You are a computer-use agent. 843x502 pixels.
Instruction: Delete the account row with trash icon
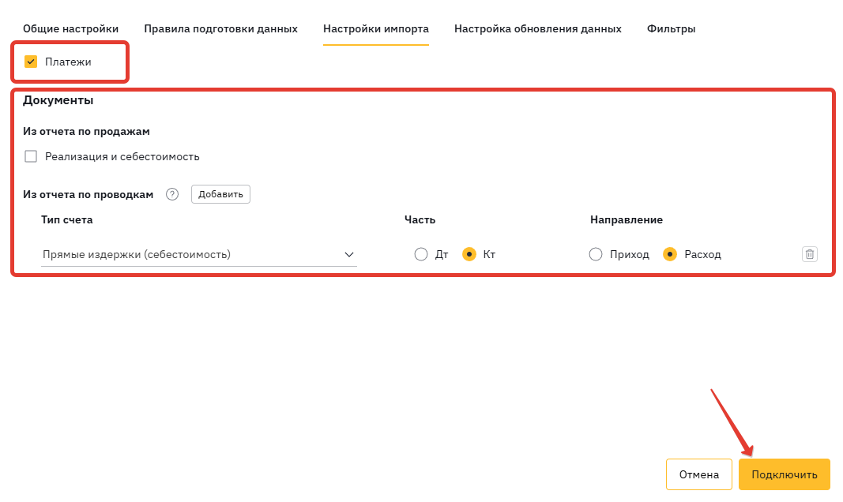(x=810, y=254)
